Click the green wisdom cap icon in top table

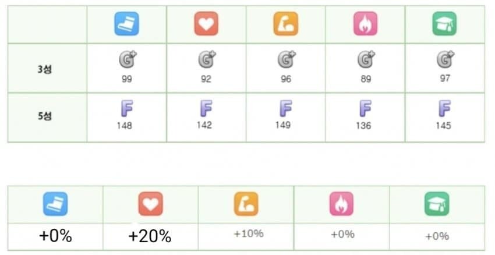445,24
